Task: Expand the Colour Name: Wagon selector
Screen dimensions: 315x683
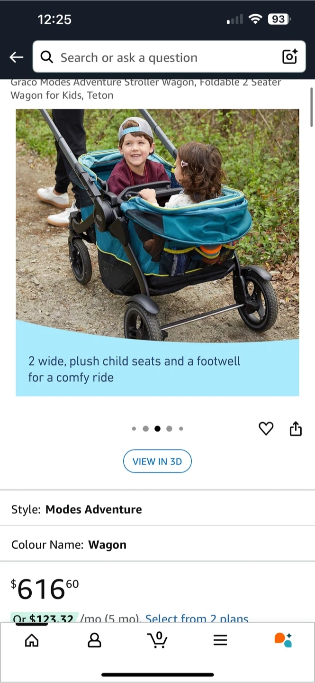Action: tap(157, 545)
